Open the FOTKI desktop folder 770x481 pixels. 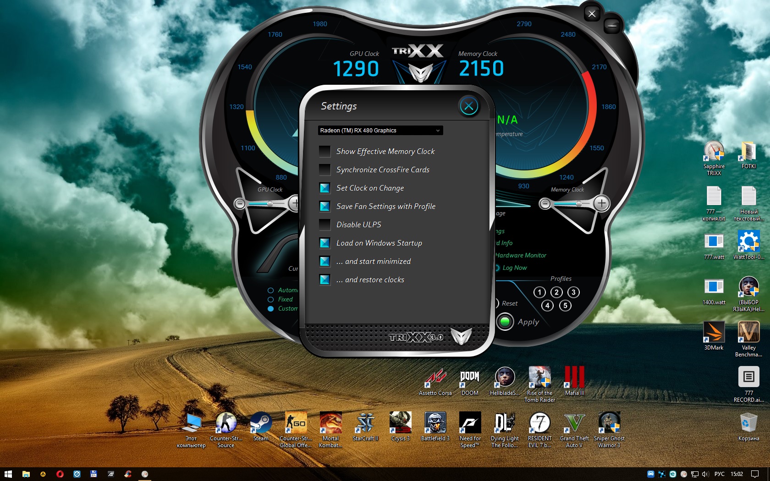[x=748, y=155]
